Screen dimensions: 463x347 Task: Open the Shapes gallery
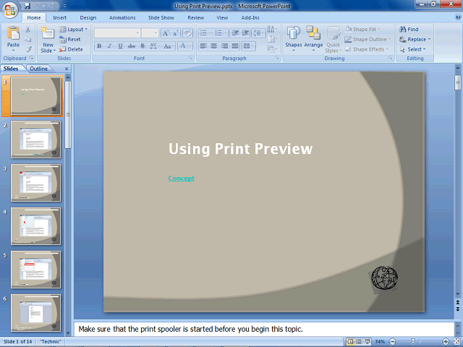click(x=294, y=38)
